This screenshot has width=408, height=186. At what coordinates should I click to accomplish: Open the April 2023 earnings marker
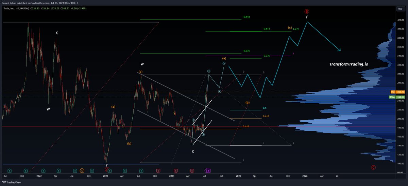pyautogui.click(x=125, y=170)
